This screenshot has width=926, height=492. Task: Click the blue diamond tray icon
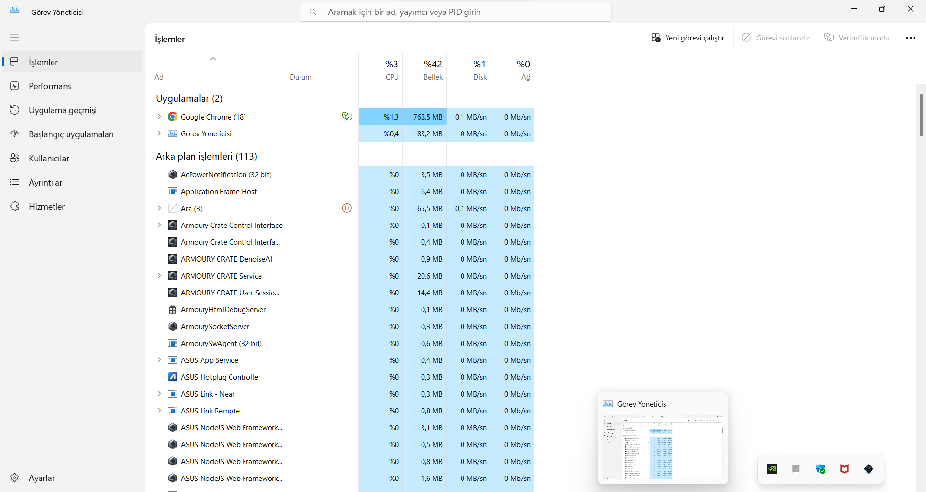pyautogui.click(x=869, y=469)
